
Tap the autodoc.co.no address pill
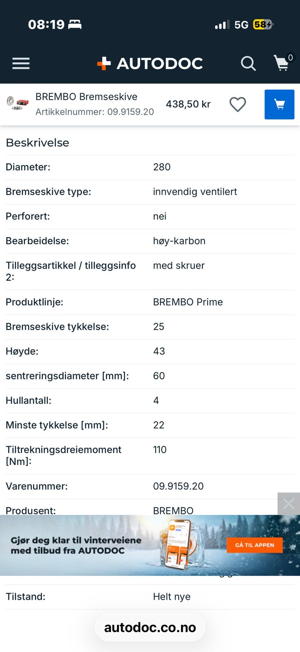tap(150, 628)
